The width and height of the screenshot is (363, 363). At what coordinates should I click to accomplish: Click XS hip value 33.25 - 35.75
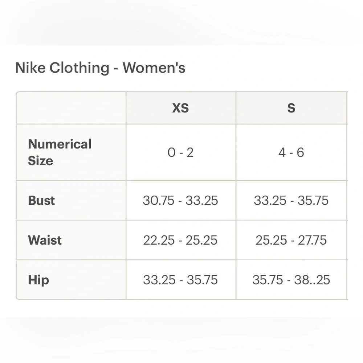tap(181, 280)
